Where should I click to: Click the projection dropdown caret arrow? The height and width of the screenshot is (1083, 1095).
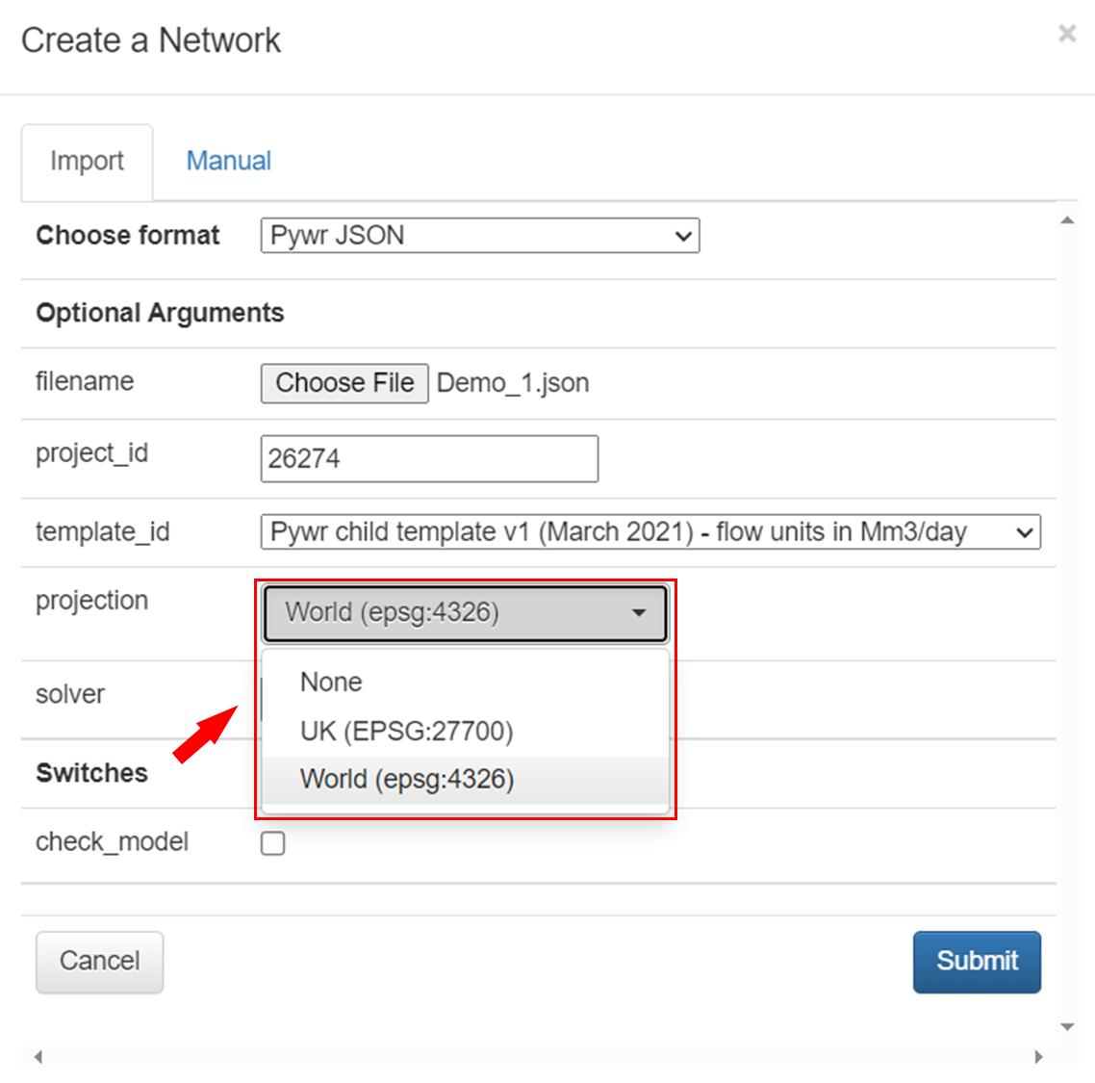639,613
